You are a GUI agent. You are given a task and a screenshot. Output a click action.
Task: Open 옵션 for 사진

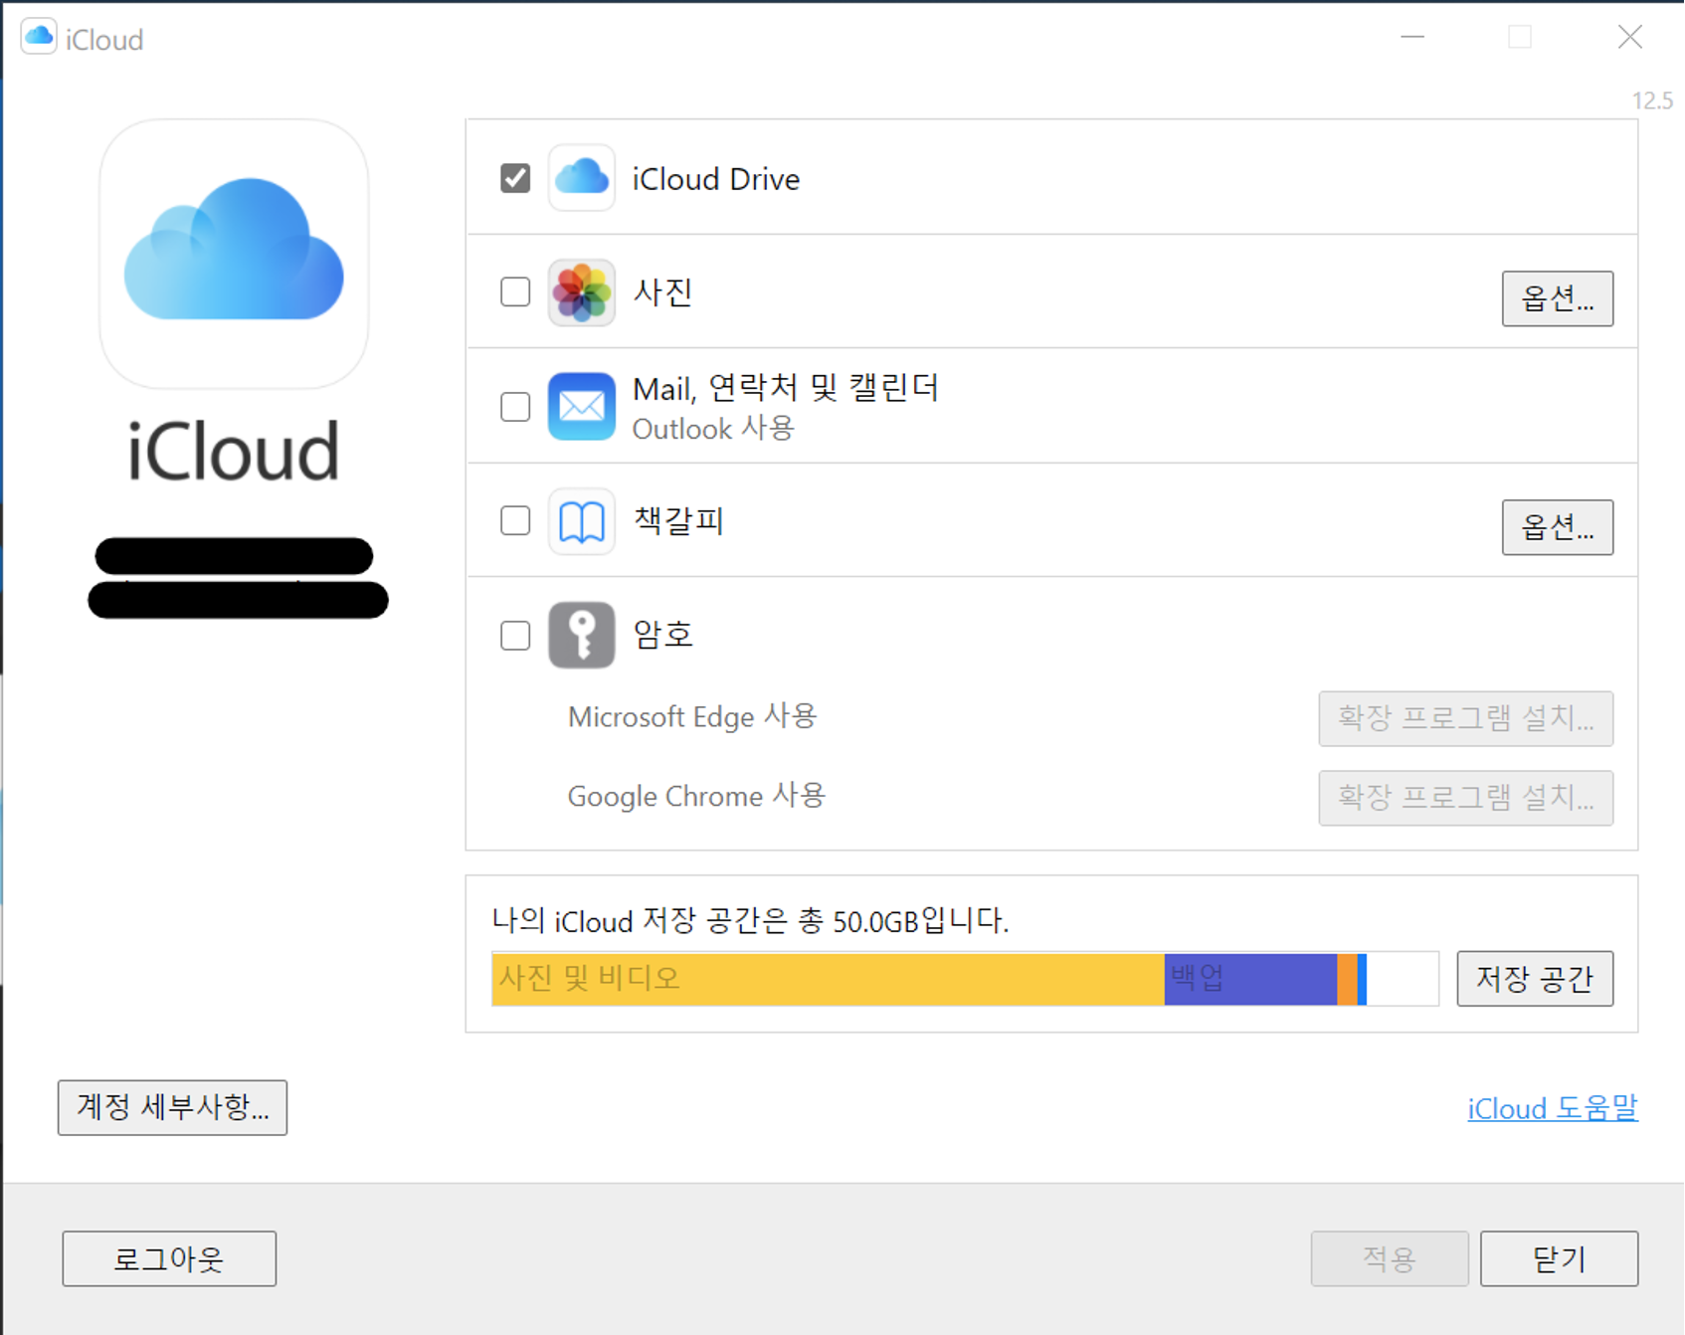point(1558,298)
